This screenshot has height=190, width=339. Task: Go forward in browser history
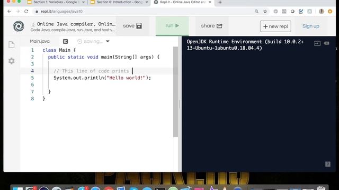point(17,12)
